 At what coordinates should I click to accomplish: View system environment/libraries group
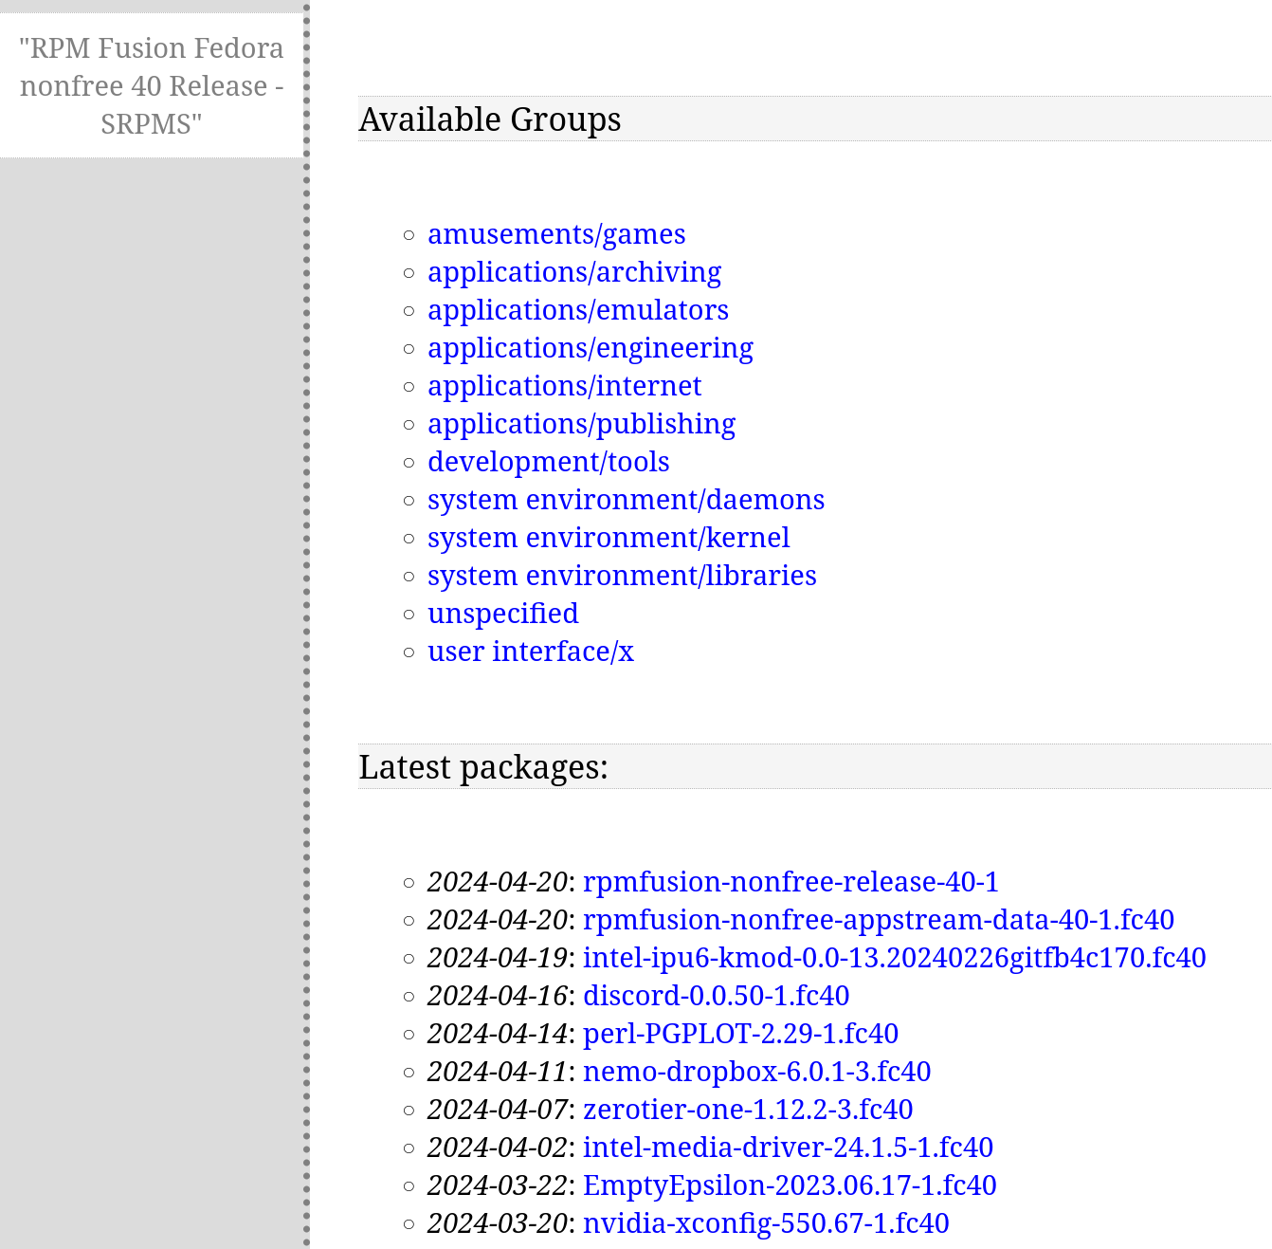pyautogui.click(x=622, y=576)
